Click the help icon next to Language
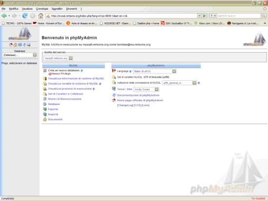Screen dimensions: 268x201 tap(131, 72)
